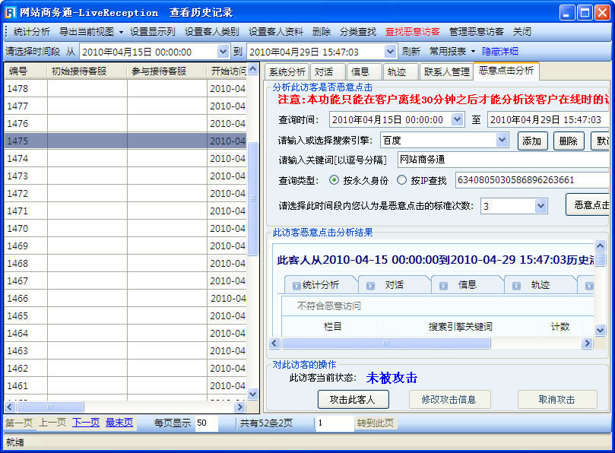Go to the next page via 下一页
The image size is (615, 453).
point(86,423)
